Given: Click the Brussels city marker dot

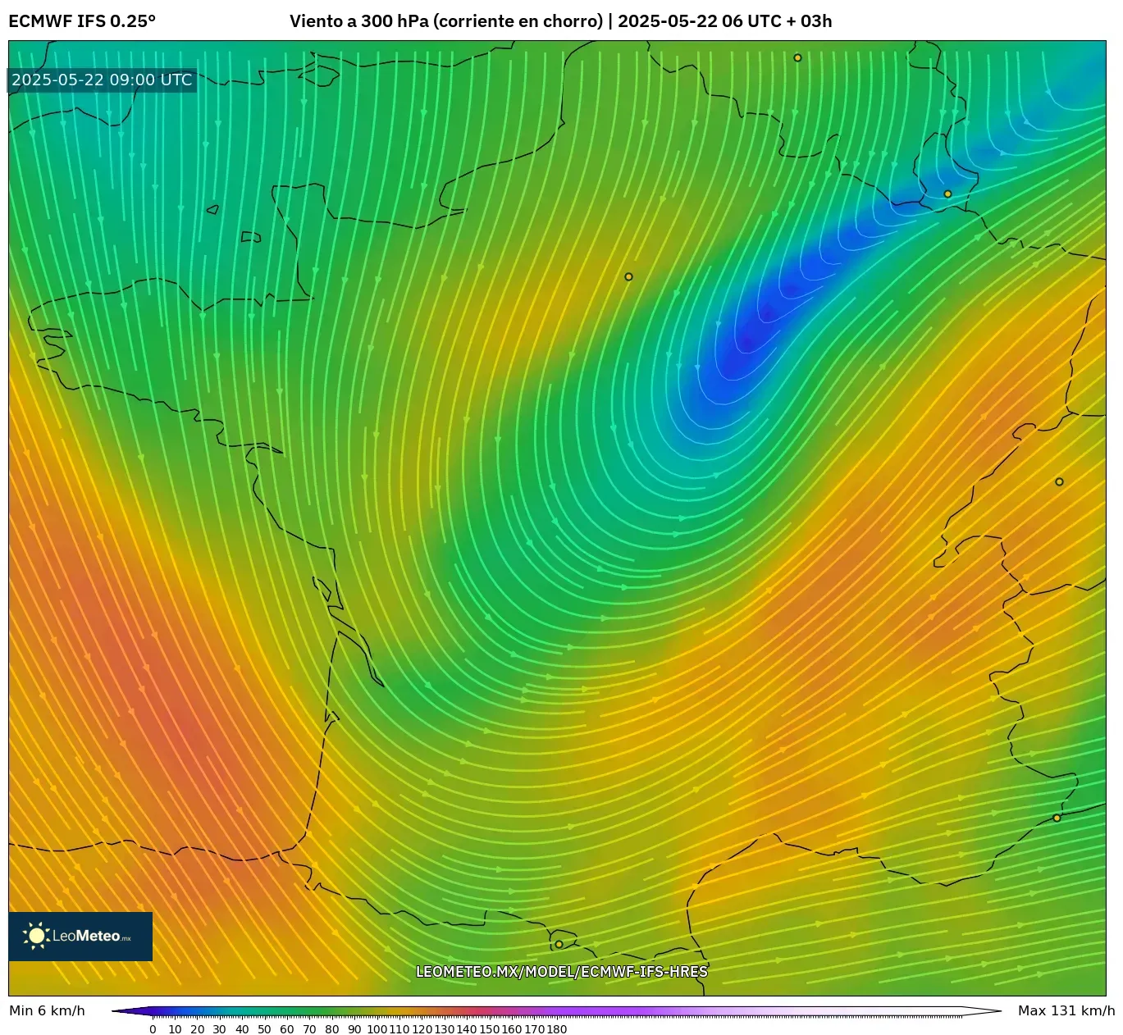Looking at the screenshot, I should (797, 58).
